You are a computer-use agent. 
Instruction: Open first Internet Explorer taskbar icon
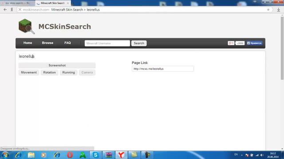point(18,155)
